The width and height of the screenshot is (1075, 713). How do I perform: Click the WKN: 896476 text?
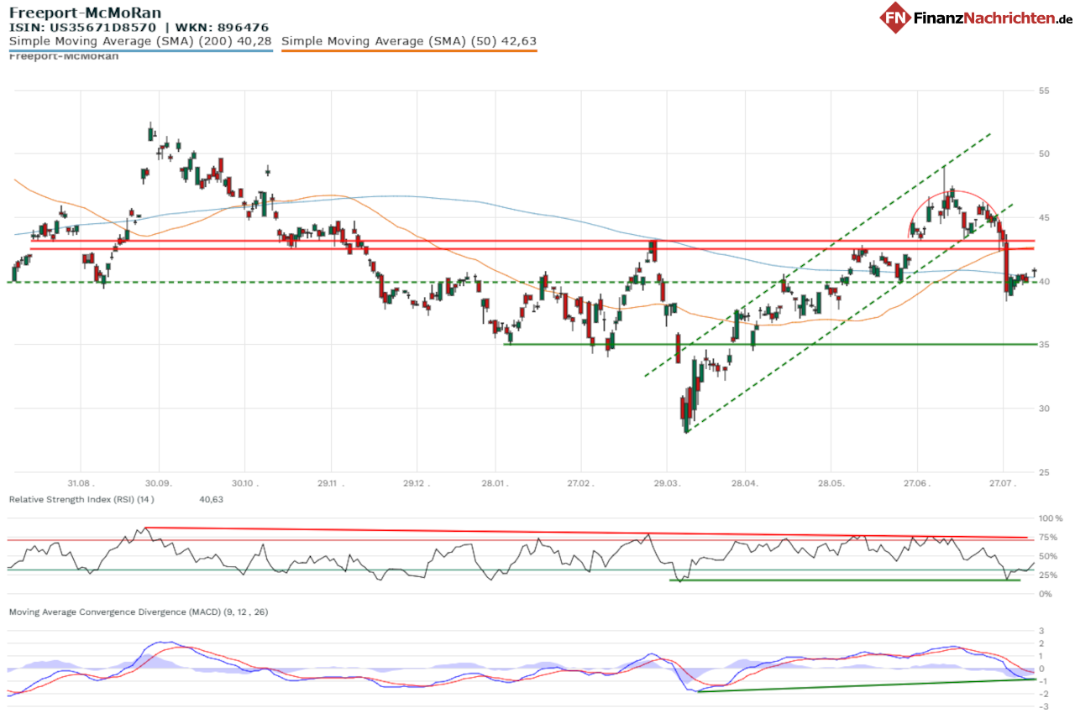point(222,27)
